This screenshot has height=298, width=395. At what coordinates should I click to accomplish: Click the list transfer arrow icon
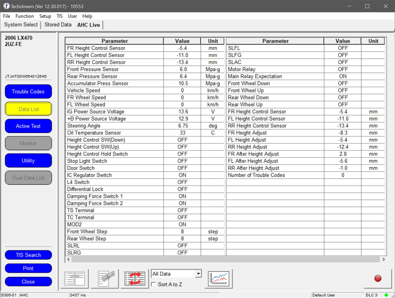click(75, 279)
